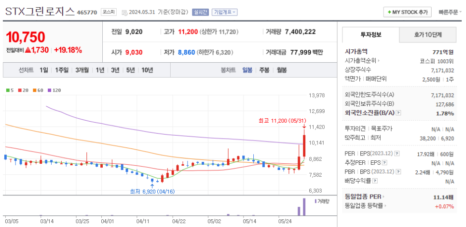Image resolution: width=466 pixels, height=227 pixels.
Task: Switch candle chart to 월봉
Action: pyautogui.click(x=282, y=70)
